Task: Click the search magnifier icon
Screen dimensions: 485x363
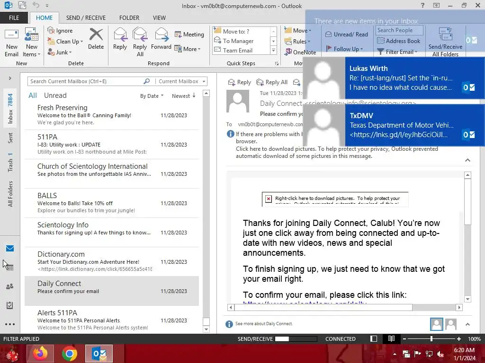Action: click(x=147, y=81)
